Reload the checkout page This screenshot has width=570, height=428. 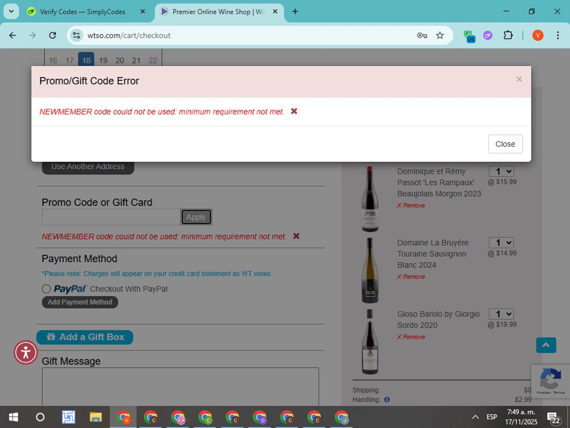pos(52,35)
